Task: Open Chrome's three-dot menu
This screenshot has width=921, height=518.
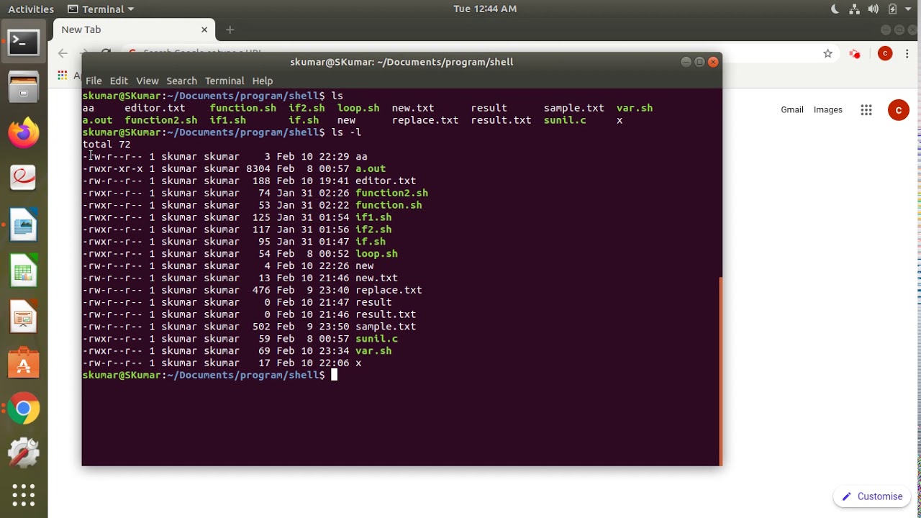Action: pyautogui.click(x=909, y=53)
